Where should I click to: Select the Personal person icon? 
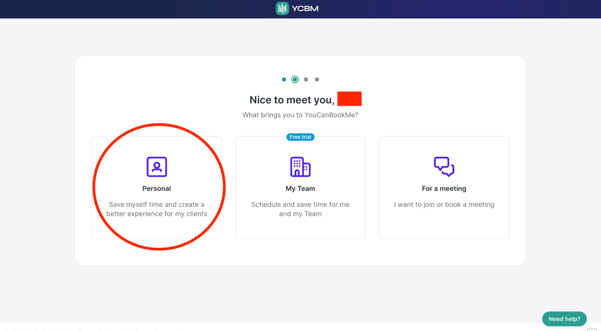coord(156,167)
